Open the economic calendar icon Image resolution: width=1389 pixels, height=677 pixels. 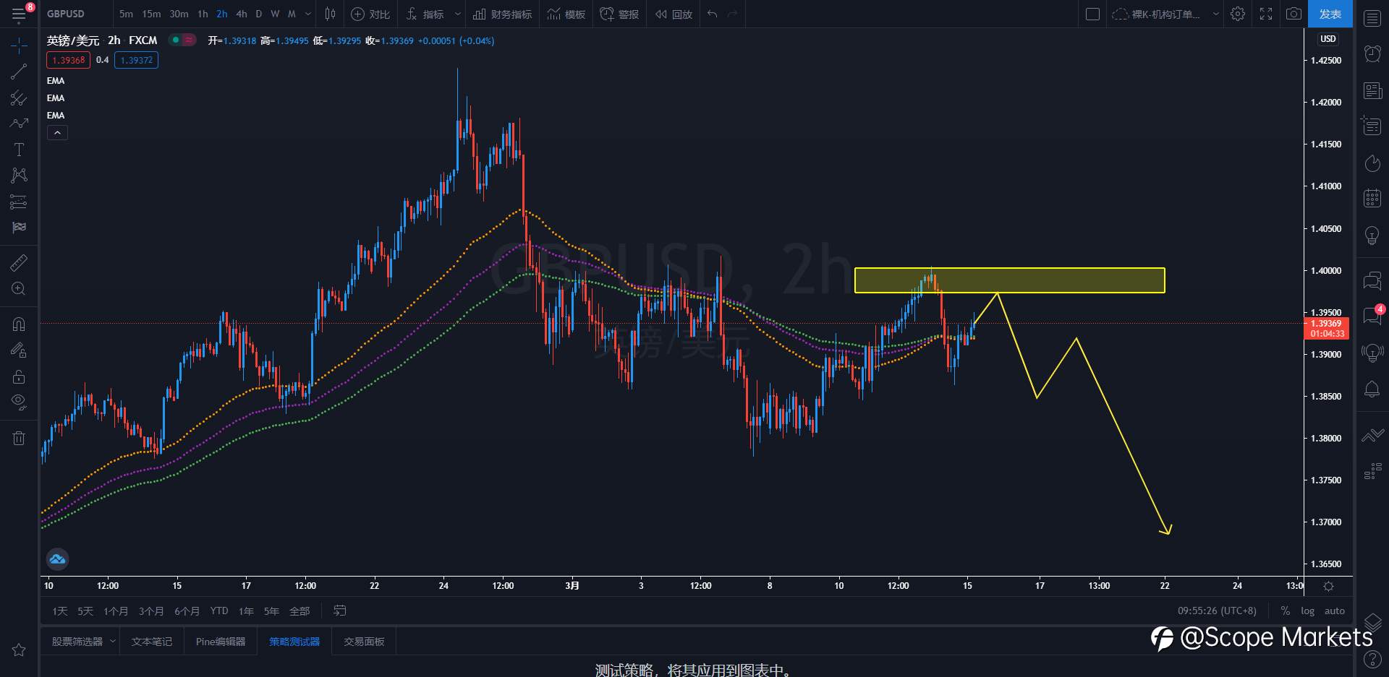(1372, 198)
